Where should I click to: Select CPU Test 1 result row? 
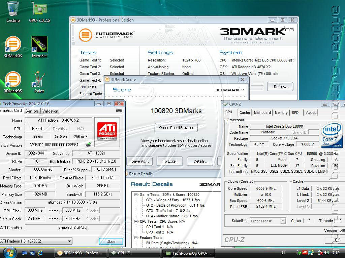tap(159, 227)
